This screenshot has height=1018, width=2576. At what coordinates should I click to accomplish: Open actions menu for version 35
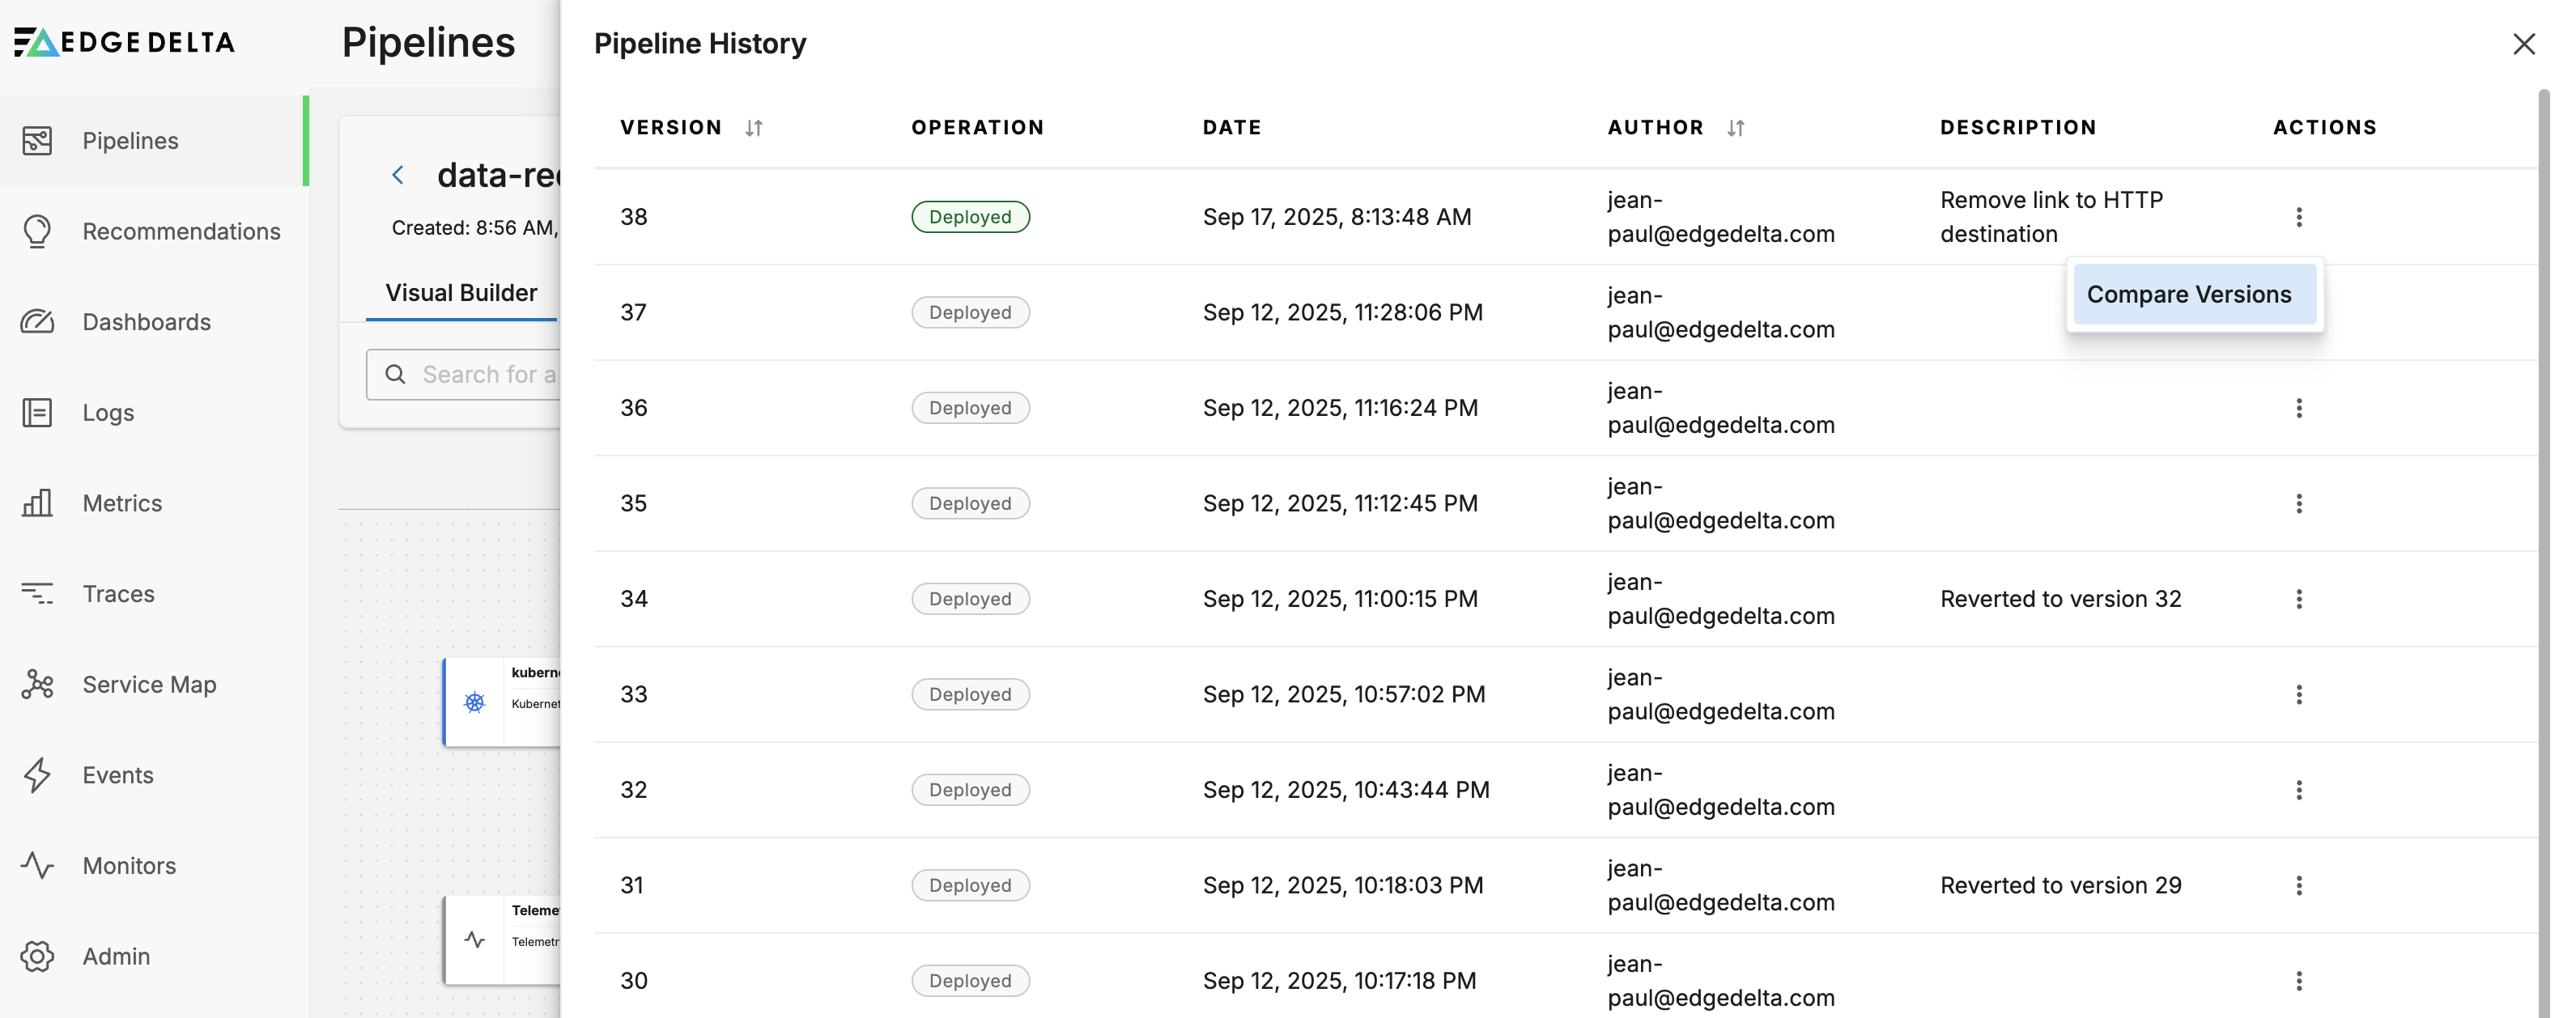point(2299,503)
